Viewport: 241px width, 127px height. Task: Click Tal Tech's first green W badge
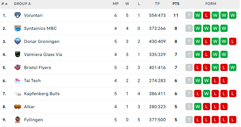click(x=198, y=81)
